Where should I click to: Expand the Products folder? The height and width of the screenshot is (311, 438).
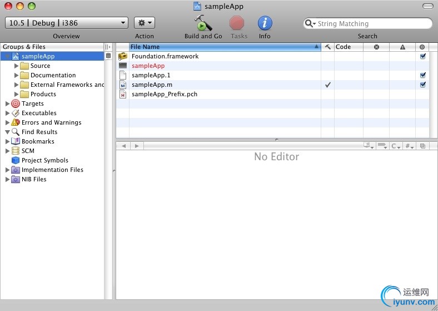16,94
